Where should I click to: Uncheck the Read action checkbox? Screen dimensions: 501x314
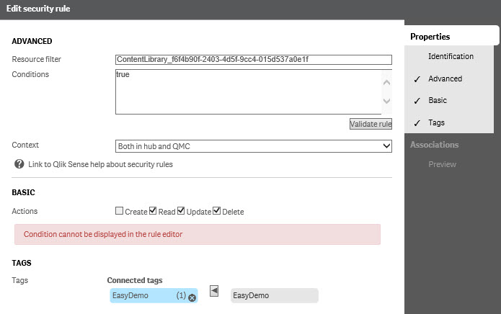click(x=153, y=210)
